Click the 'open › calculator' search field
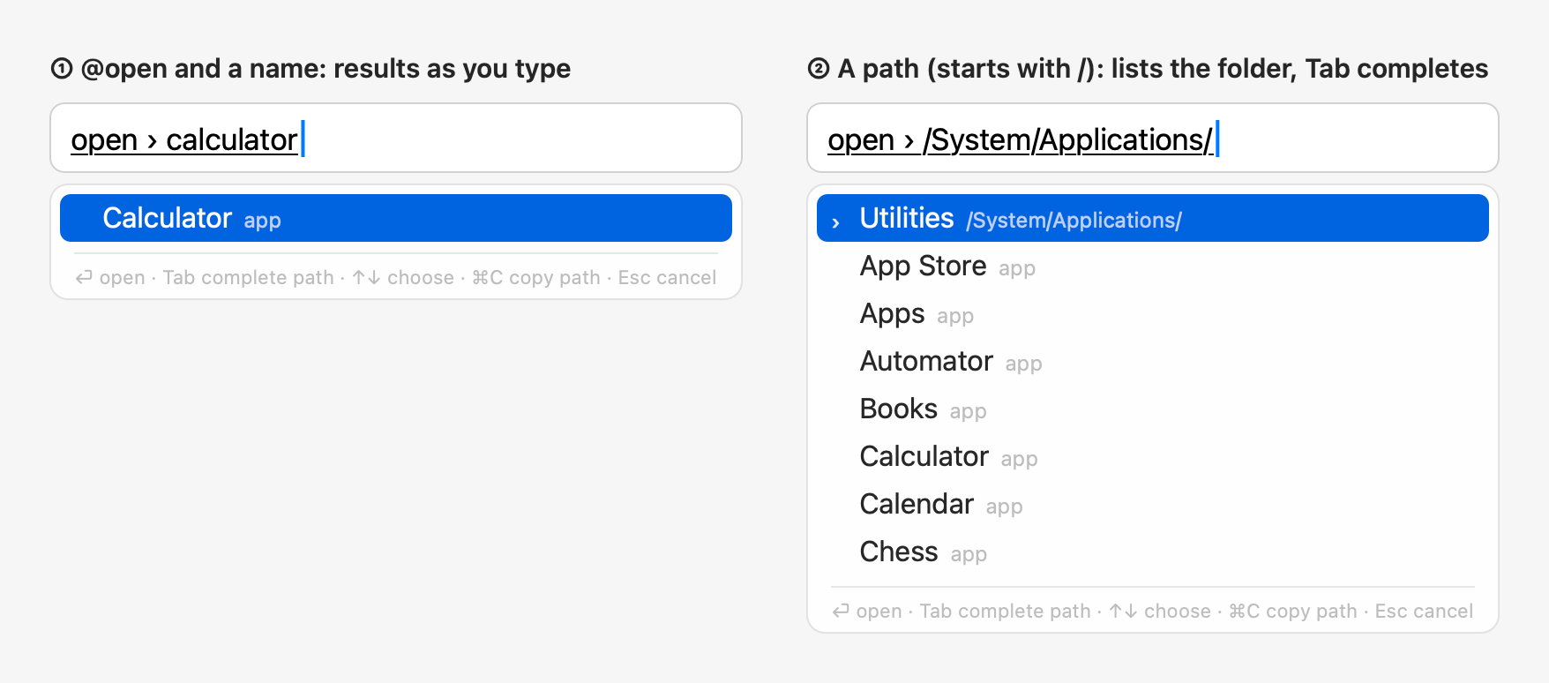Screen dimensions: 1549x683 click(396, 138)
